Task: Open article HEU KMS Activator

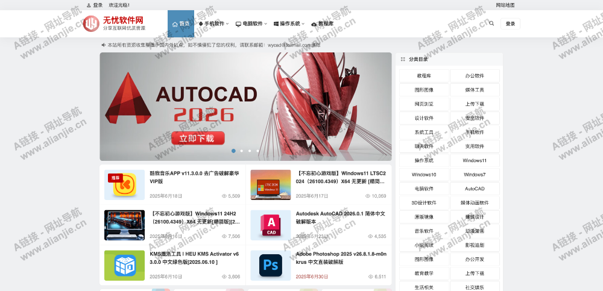Action: pos(194,258)
